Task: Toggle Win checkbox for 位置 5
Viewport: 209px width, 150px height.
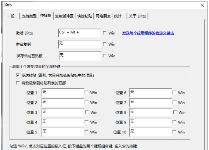Action: coord(87,132)
